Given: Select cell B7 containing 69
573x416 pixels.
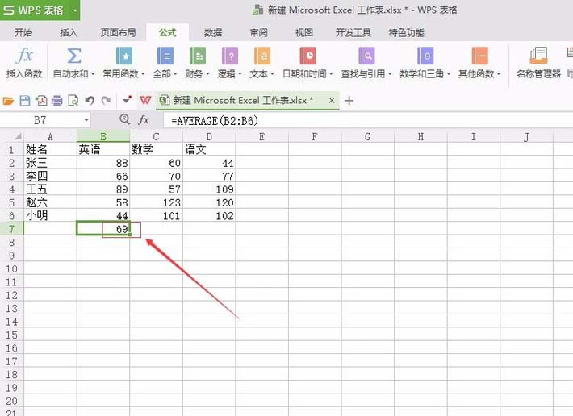Looking at the screenshot, I should point(103,229).
